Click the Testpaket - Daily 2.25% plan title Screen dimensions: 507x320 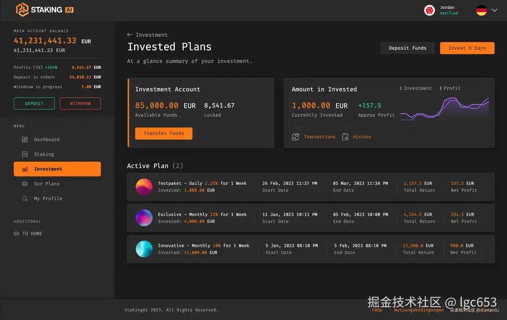click(202, 183)
